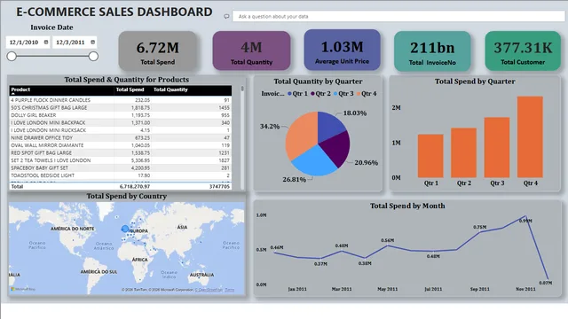Open the start date calendar picker icon
The width and height of the screenshot is (568, 319).
tap(46, 43)
